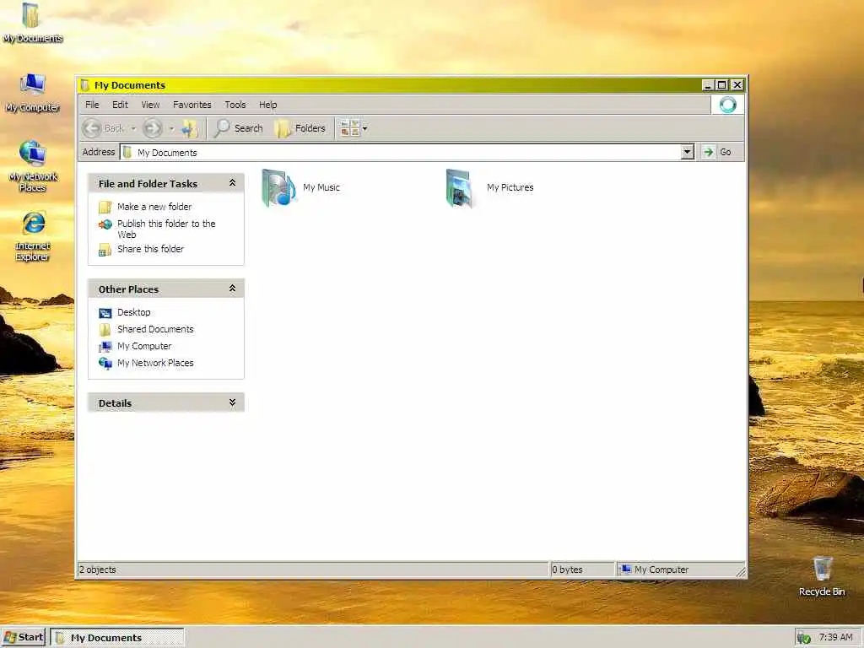This screenshot has height=648, width=864.
Task: Click the Publish to Web globe icon
Action: pos(105,224)
